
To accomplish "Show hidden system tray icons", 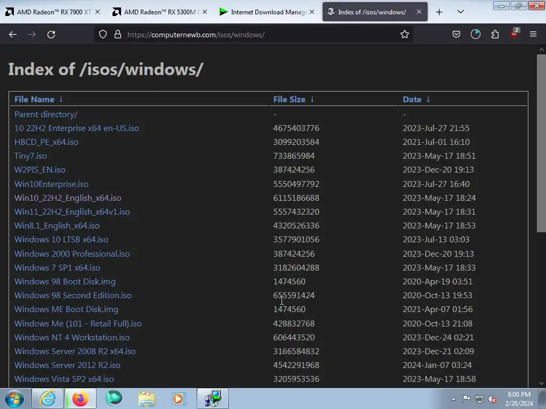I will [x=453, y=399].
